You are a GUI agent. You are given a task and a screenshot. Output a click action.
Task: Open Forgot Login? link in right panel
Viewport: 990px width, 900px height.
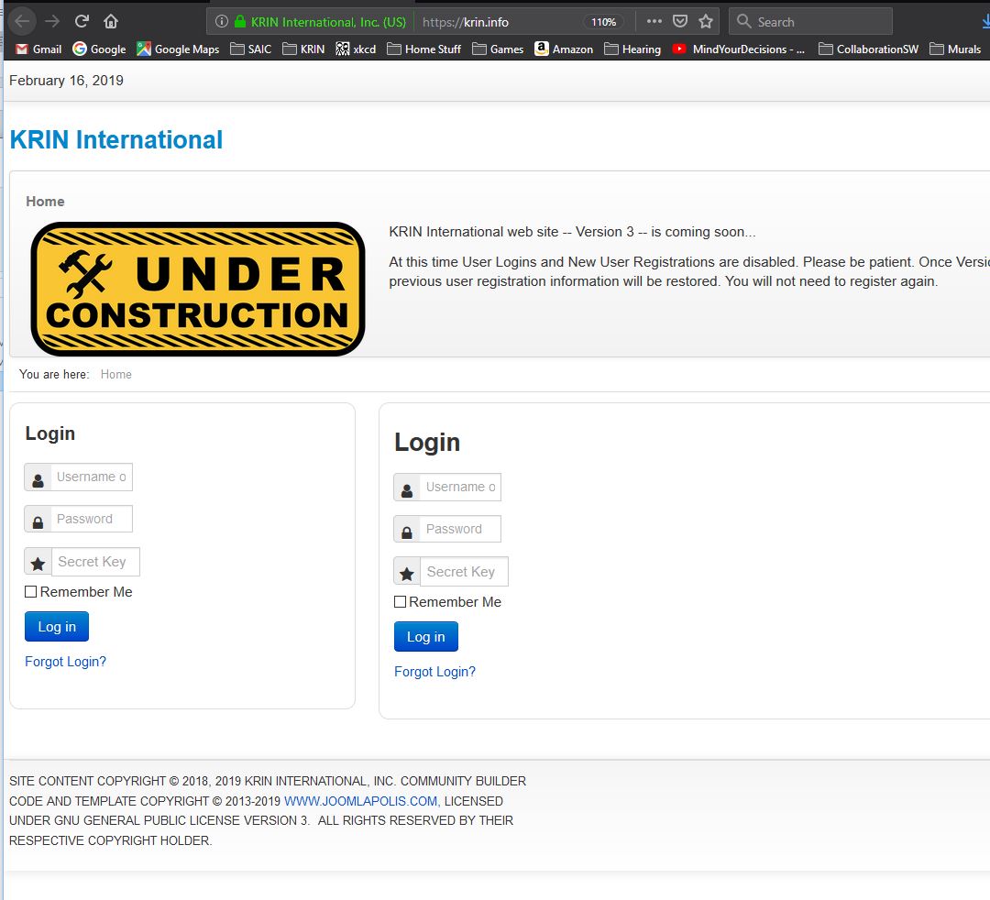click(435, 672)
